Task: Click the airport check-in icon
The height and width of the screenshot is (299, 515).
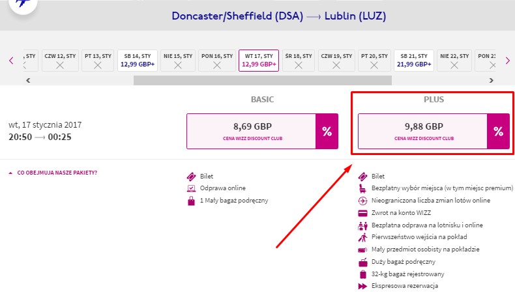Action: click(x=362, y=225)
